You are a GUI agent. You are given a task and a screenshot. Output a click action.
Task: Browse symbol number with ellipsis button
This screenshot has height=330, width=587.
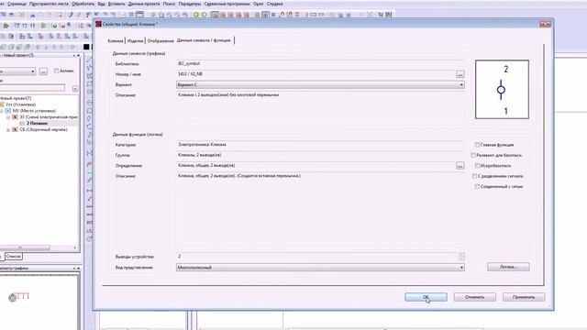click(x=460, y=74)
